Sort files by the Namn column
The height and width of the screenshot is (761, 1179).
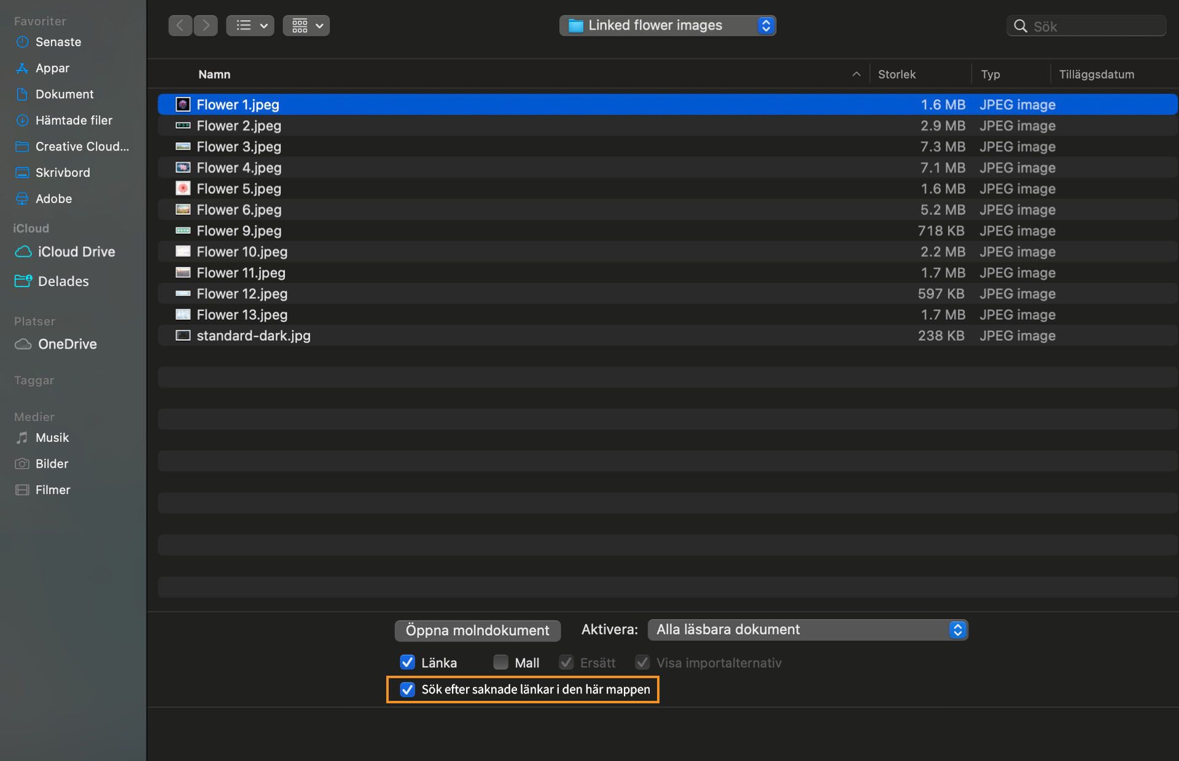tap(214, 75)
